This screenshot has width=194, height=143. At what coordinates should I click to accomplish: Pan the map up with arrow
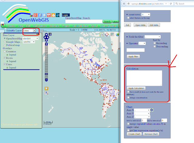pos(46,34)
